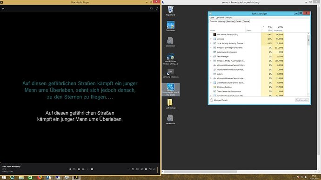Select the Microsoft Windows Search Filter row
The width and height of the screenshot is (321, 180).
(247, 65)
